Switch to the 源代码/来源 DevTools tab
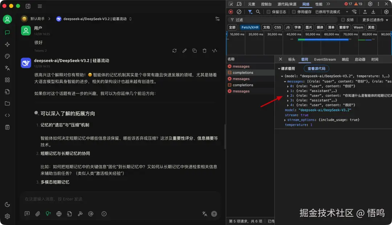Image resolution: width=392 pixels, height=225 pixels. (287, 4)
